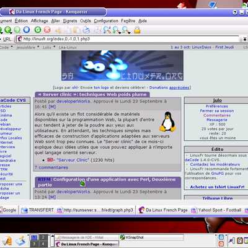The image size is (248, 248).
Task: Switch to the Yahoo! Sport - Football tab
Action: 216,210
